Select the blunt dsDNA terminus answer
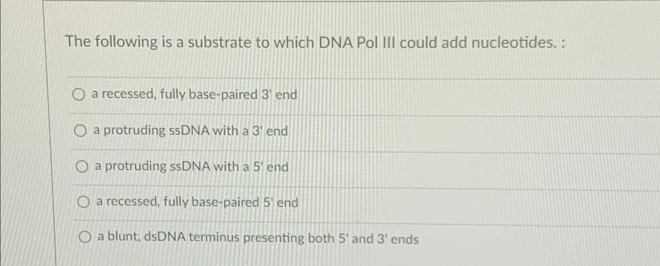 [84, 237]
